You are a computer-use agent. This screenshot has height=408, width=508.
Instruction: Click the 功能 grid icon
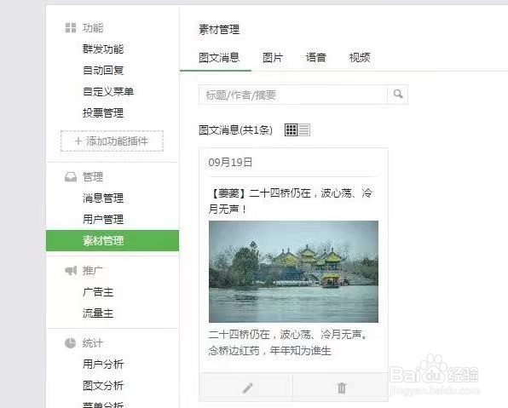[x=70, y=28]
